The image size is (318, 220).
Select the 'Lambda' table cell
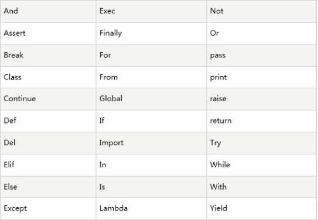[151, 208]
